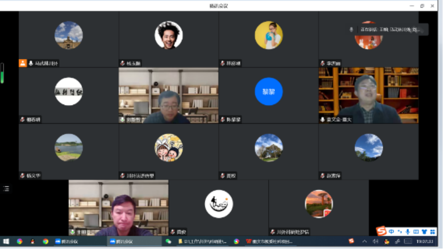The image size is (443, 249).
Task: Open the list icon at left edge
Action: (x=6, y=188)
